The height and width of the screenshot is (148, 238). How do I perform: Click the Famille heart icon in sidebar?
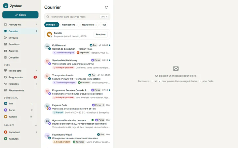(x=6, y=116)
